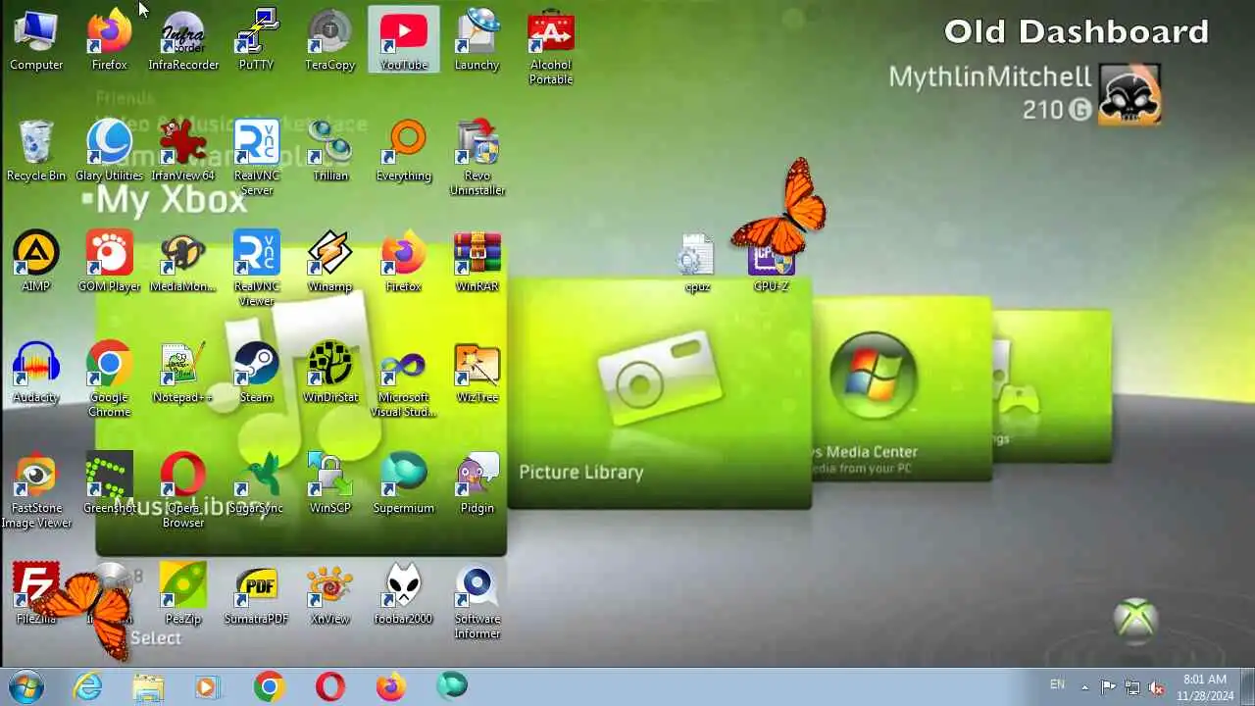Select the Alcohol Portable icon
Image resolution: width=1255 pixels, height=706 pixels.
click(551, 48)
